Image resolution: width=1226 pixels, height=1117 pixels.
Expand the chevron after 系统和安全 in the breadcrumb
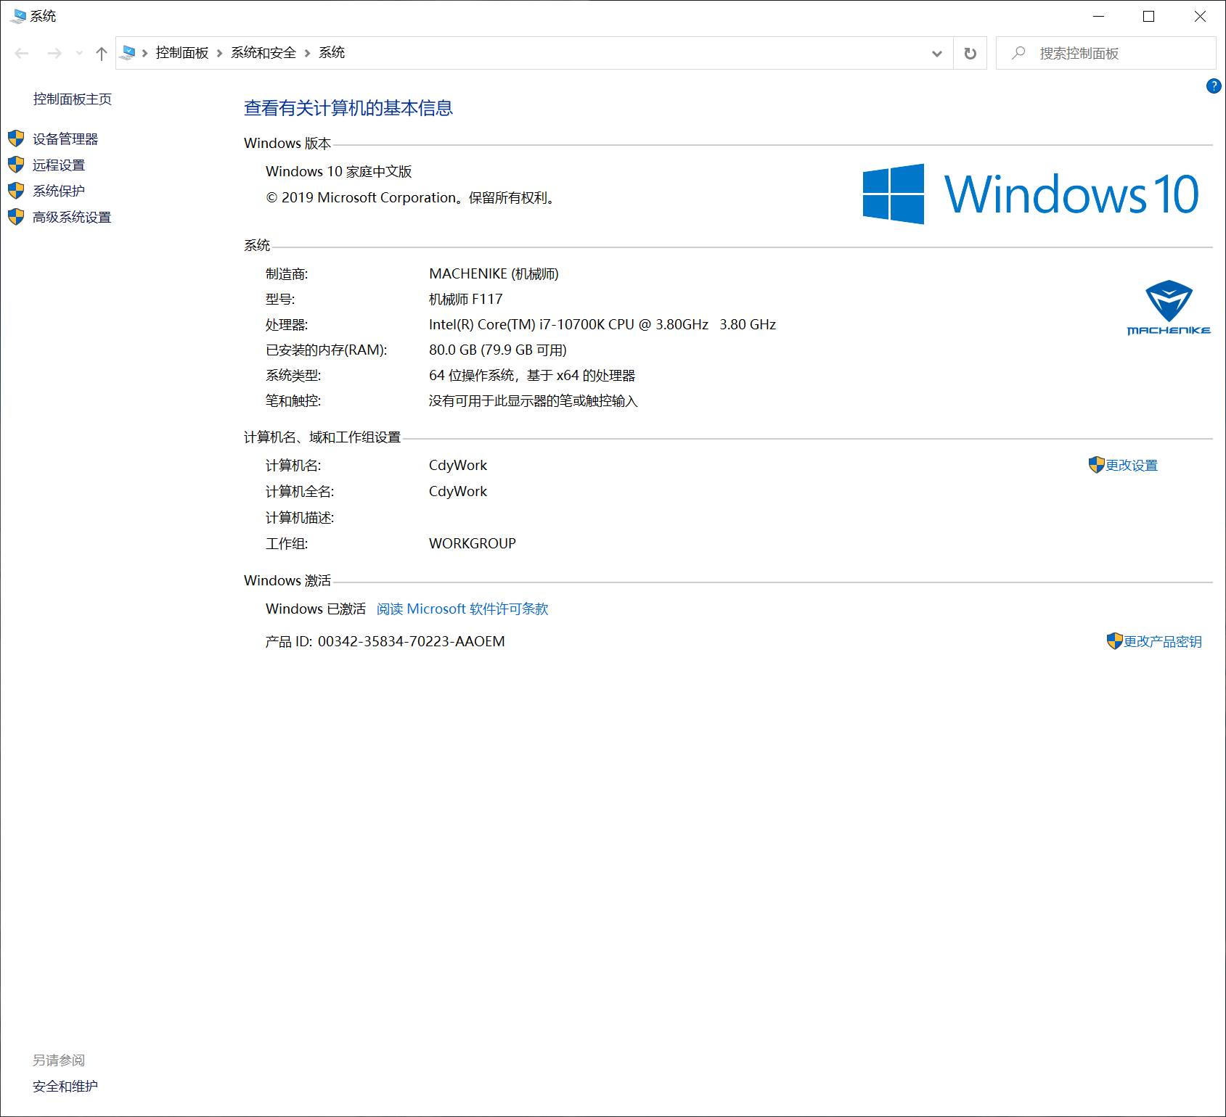coord(307,53)
